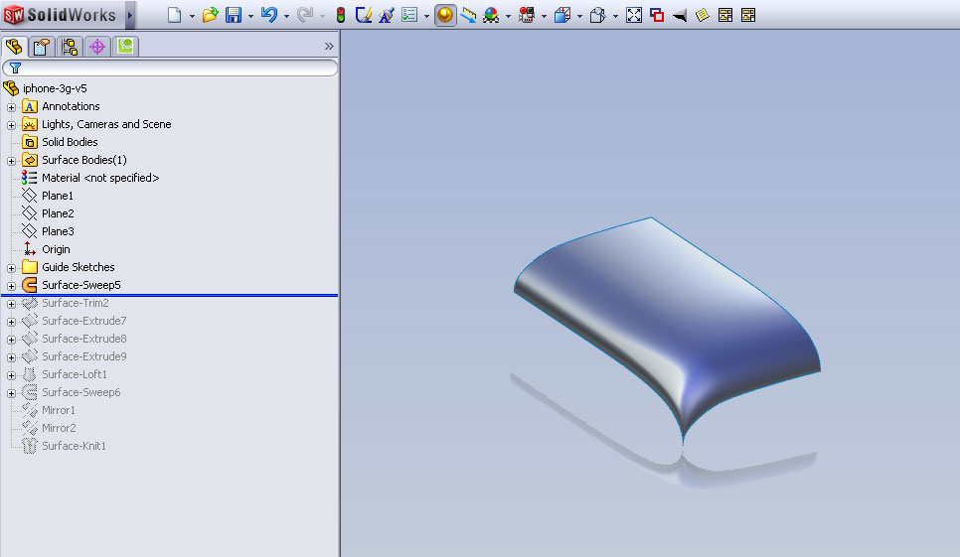Select the Mirror1 feature

pyautogui.click(x=59, y=410)
